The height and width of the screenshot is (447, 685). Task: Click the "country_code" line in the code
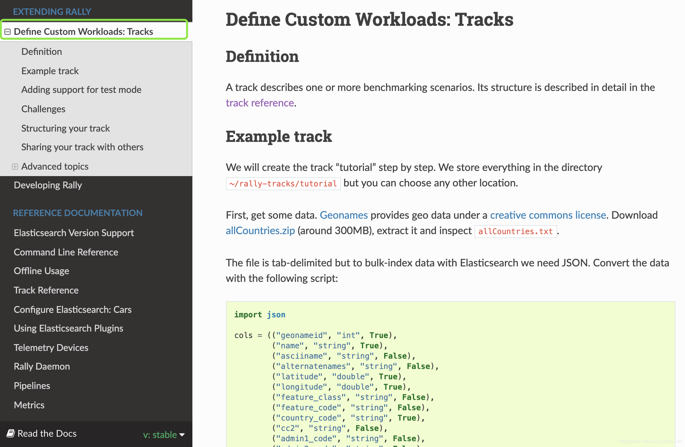click(x=348, y=418)
